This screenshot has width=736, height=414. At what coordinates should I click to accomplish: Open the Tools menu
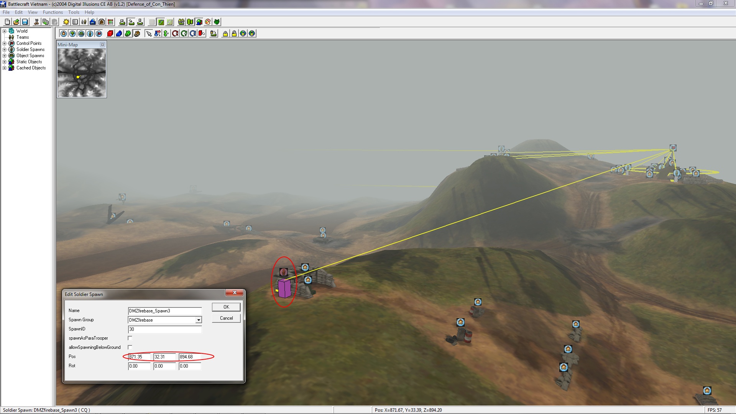point(74,12)
